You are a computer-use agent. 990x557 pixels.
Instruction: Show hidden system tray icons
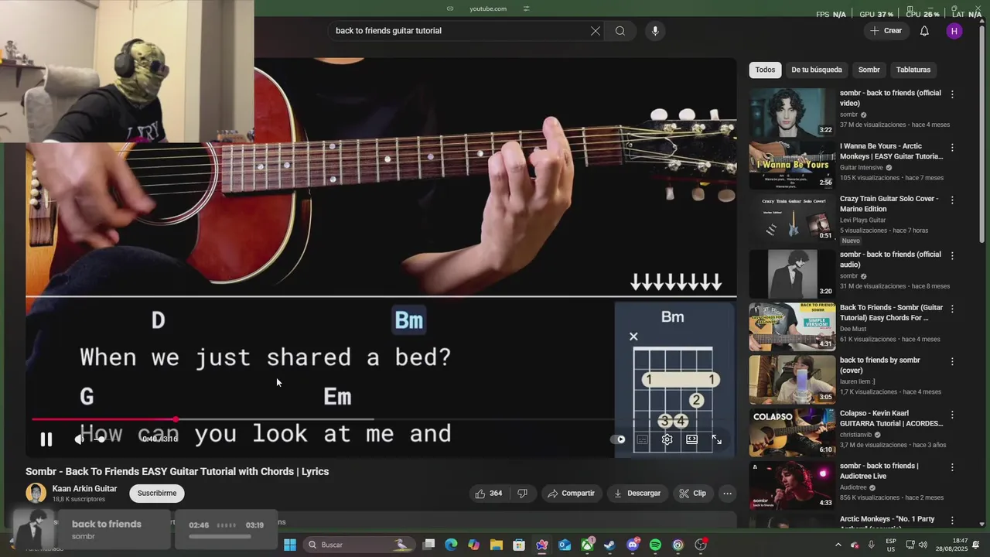click(x=838, y=545)
